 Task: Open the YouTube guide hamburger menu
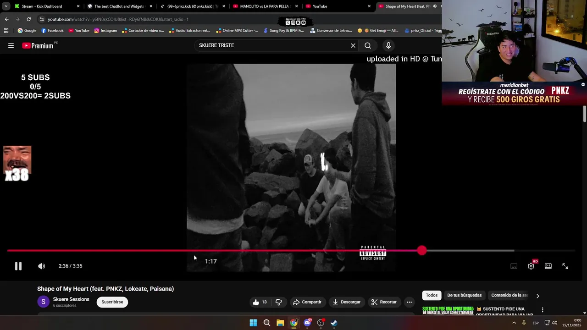[11, 45]
